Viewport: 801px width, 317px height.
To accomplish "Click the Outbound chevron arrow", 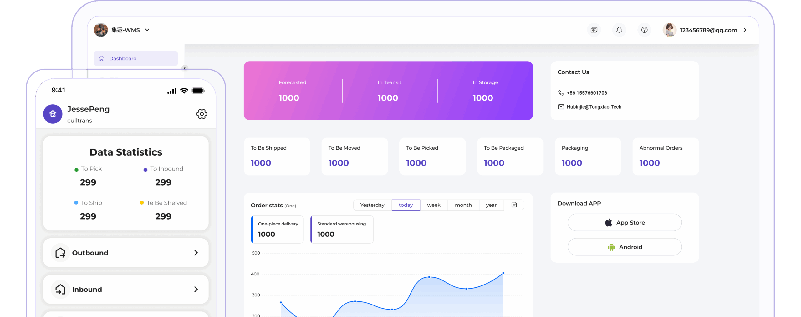I will [x=196, y=253].
